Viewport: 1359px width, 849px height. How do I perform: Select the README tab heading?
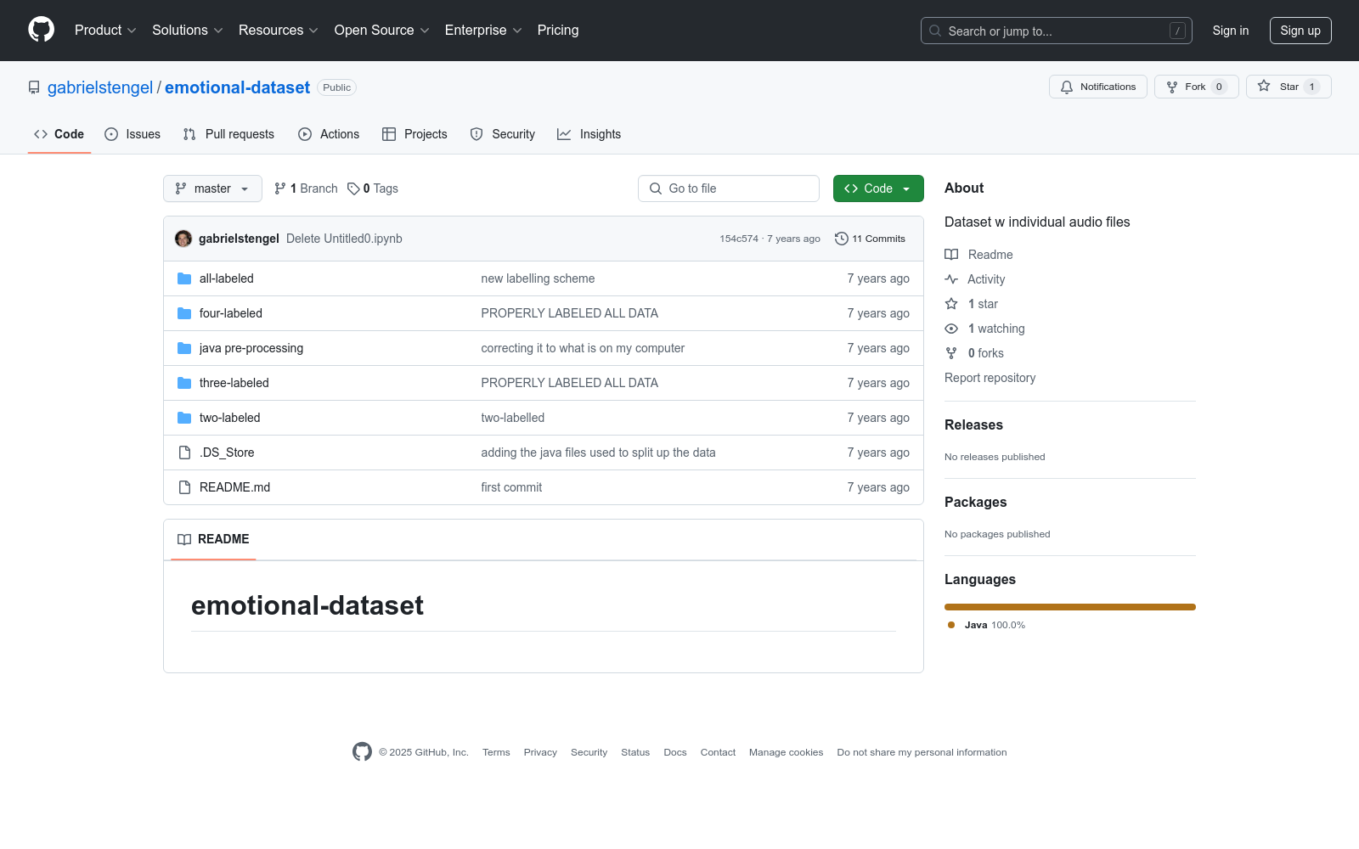tap(213, 539)
